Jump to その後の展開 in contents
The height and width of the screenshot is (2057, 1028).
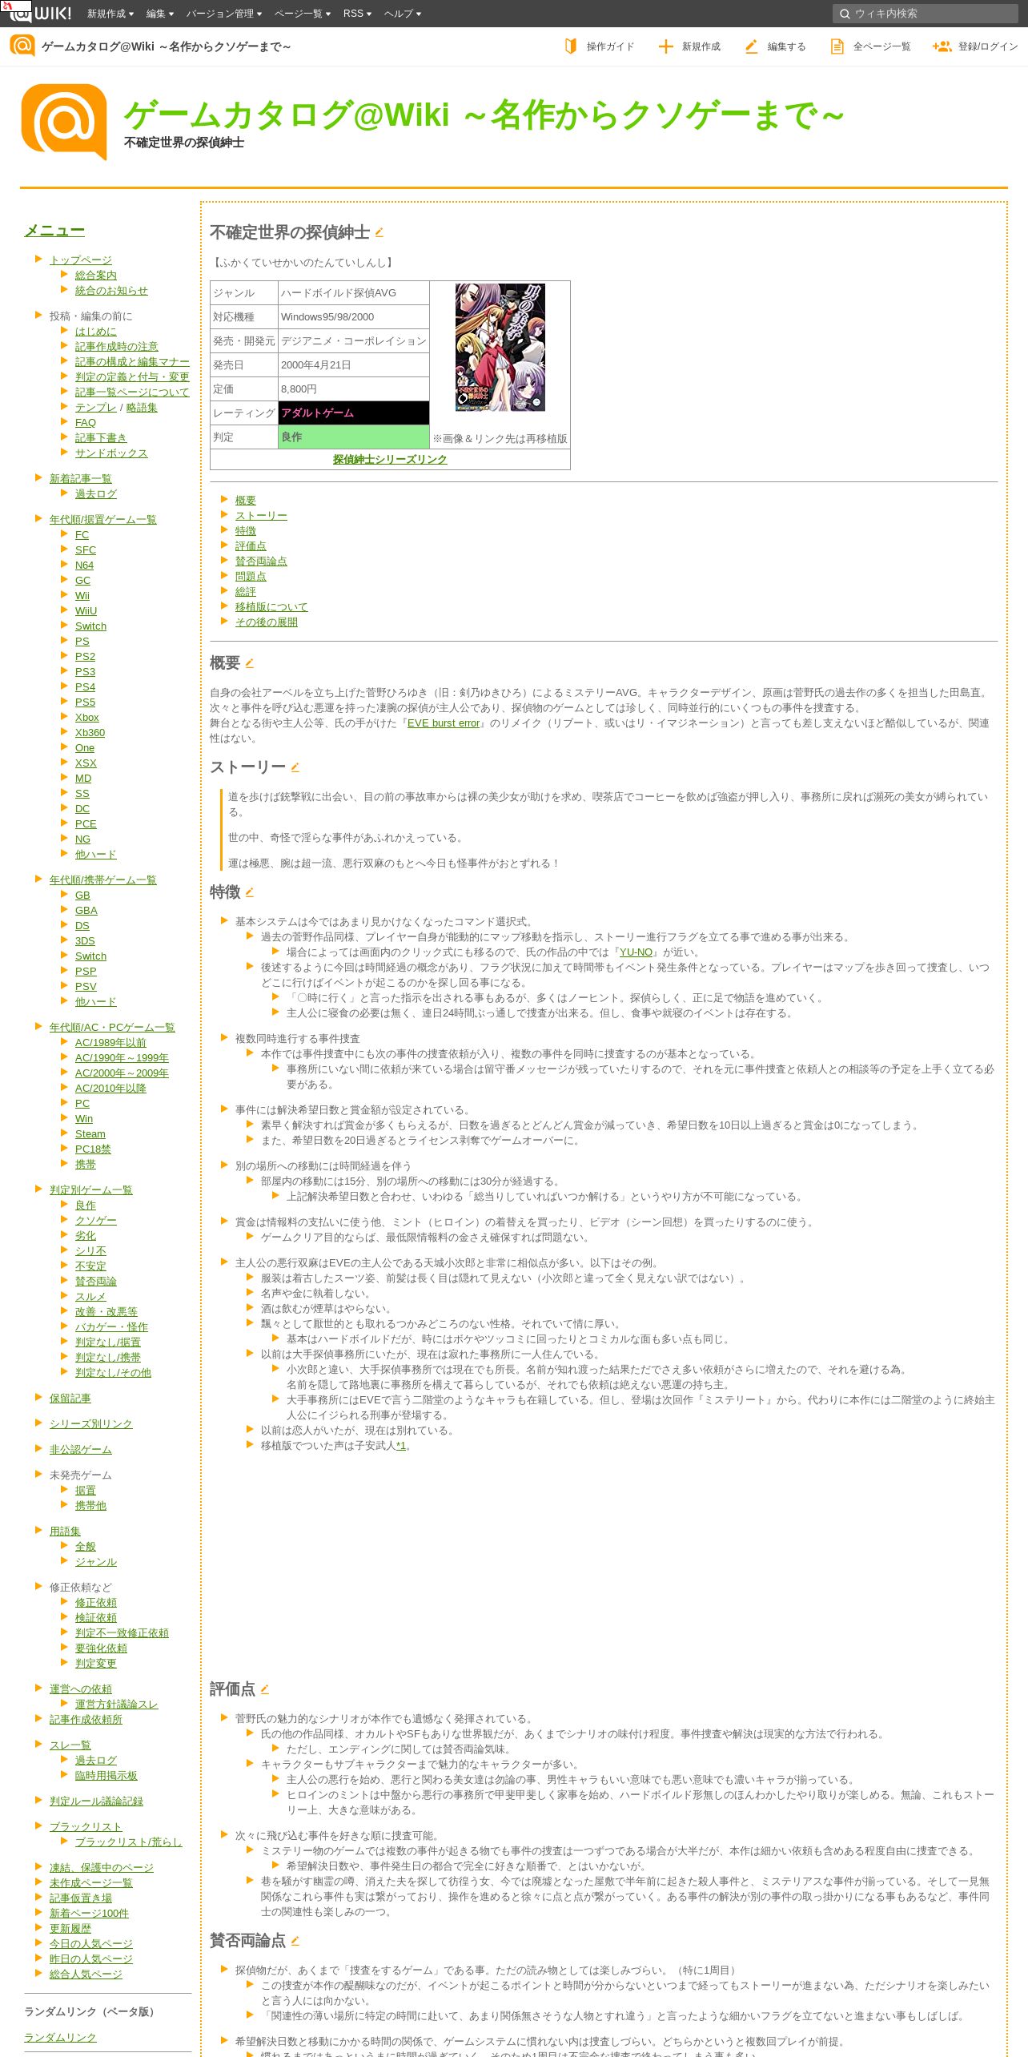coord(267,622)
